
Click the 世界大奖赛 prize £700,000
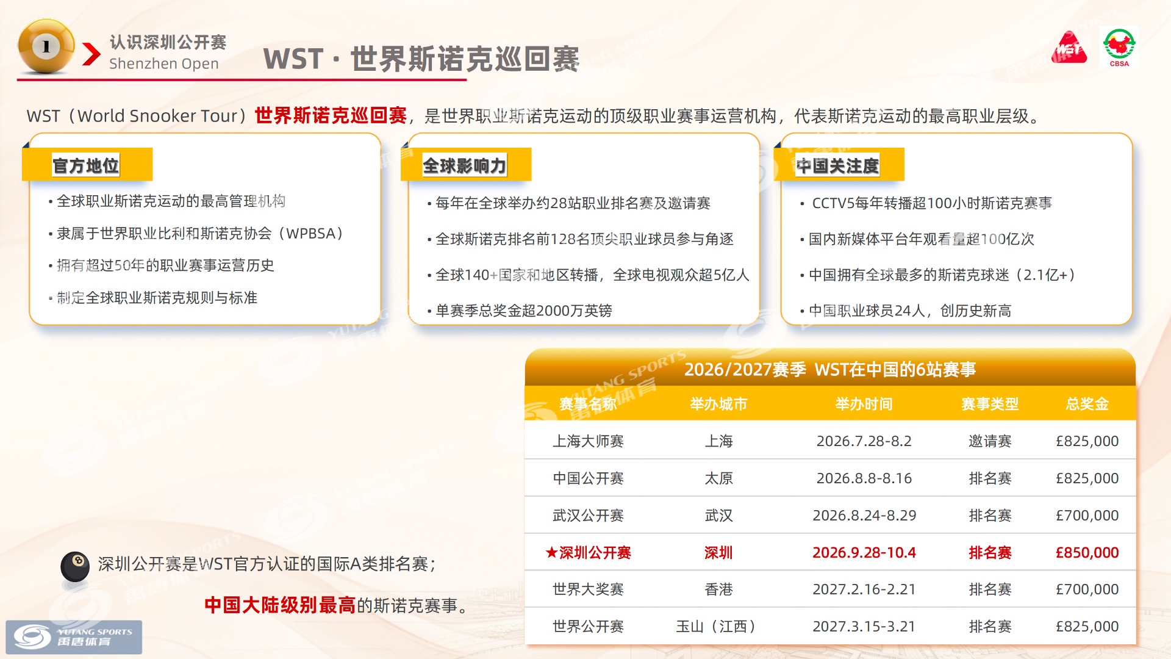(x=1087, y=589)
